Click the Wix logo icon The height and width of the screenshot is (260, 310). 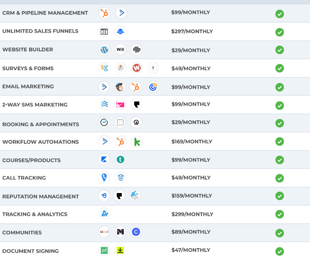click(x=120, y=49)
